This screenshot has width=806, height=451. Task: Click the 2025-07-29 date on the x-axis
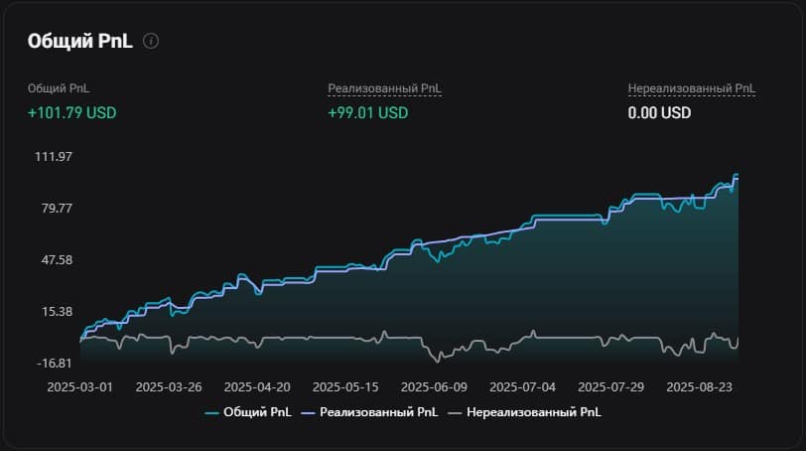[611, 386]
